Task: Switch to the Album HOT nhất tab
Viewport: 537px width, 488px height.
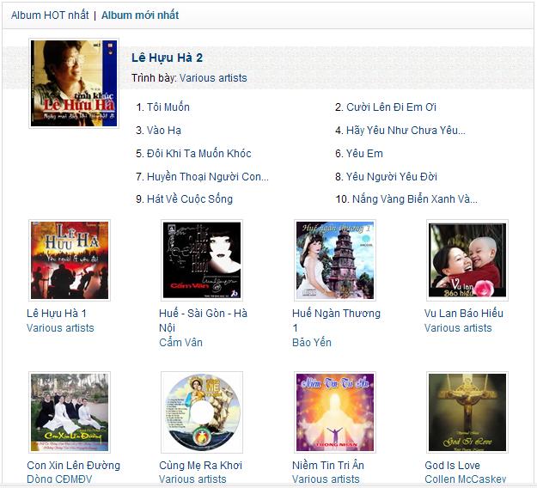Action: pos(50,15)
